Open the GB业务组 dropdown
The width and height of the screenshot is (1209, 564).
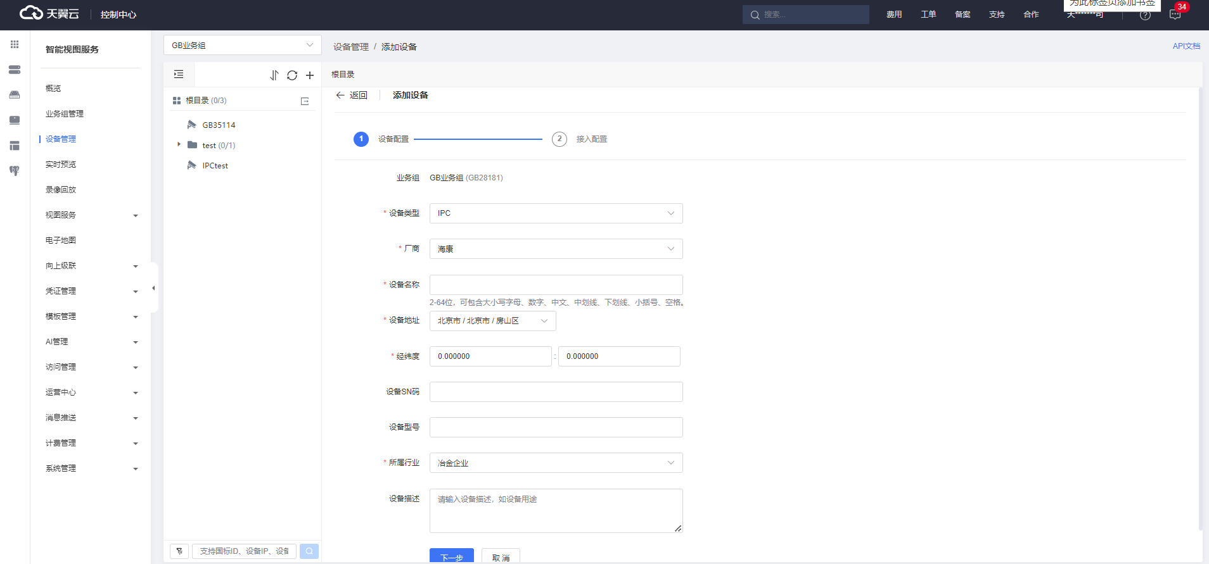243,45
